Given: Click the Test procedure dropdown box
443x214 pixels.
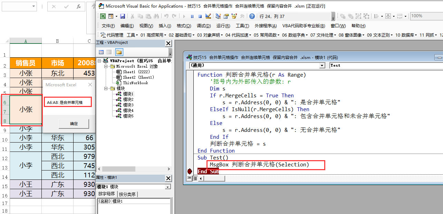Looking at the screenshot, I should tap(386, 65).
